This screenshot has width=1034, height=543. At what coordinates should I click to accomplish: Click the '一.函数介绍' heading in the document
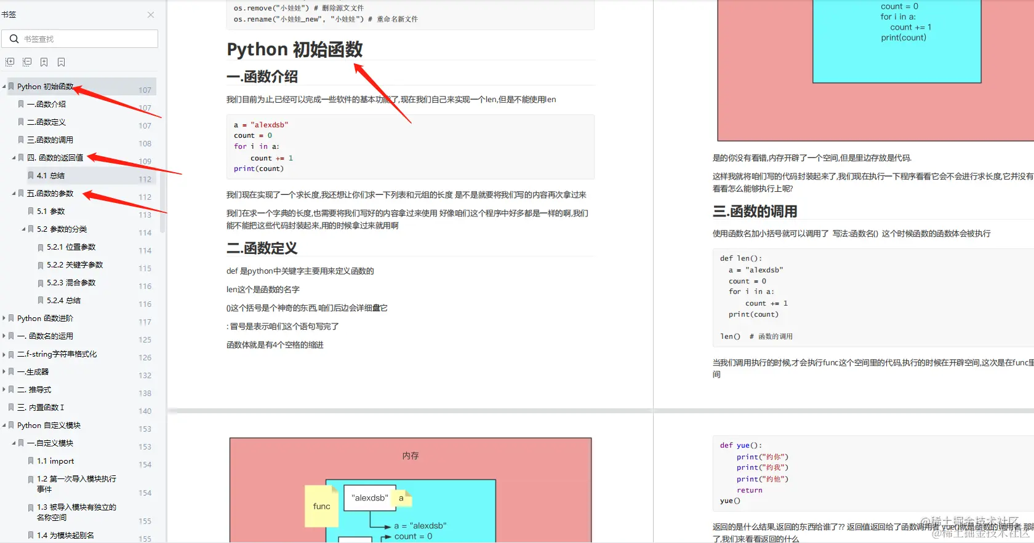[262, 77]
